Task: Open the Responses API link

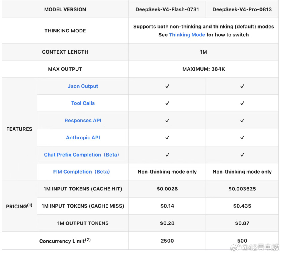Action: (83, 121)
